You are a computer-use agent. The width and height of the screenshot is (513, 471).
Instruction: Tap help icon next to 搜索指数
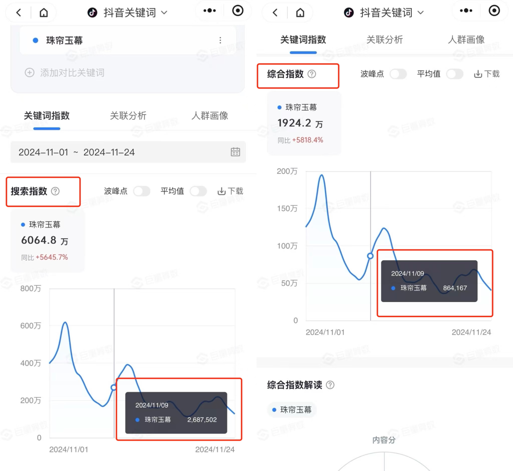[x=55, y=191]
